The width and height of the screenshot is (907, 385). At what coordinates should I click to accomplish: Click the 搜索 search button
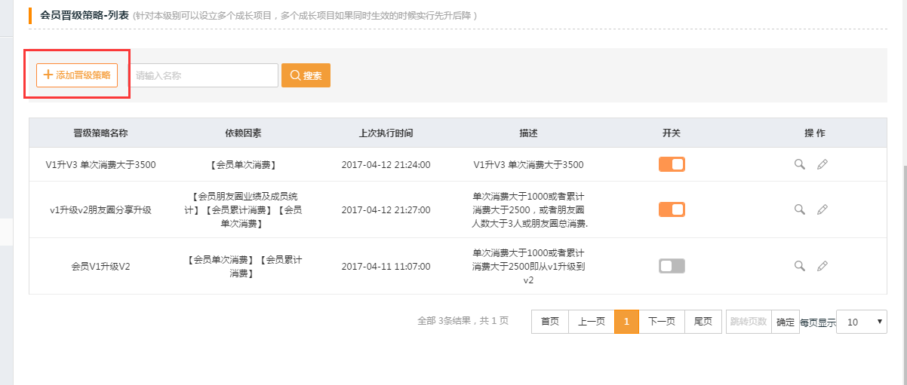pyautogui.click(x=306, y=75)
